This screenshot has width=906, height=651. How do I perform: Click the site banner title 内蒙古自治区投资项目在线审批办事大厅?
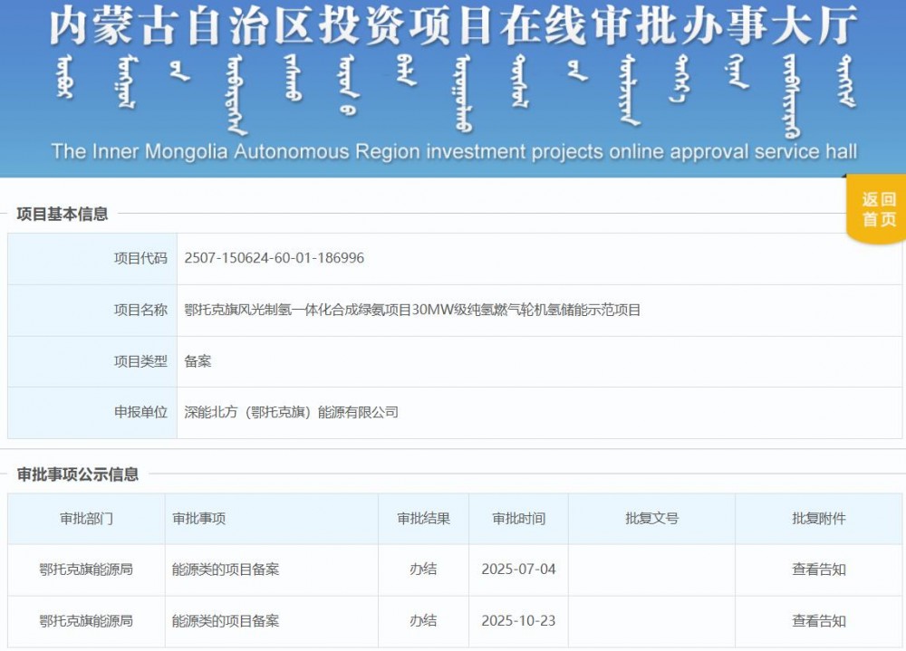click(x=453, y=27)
